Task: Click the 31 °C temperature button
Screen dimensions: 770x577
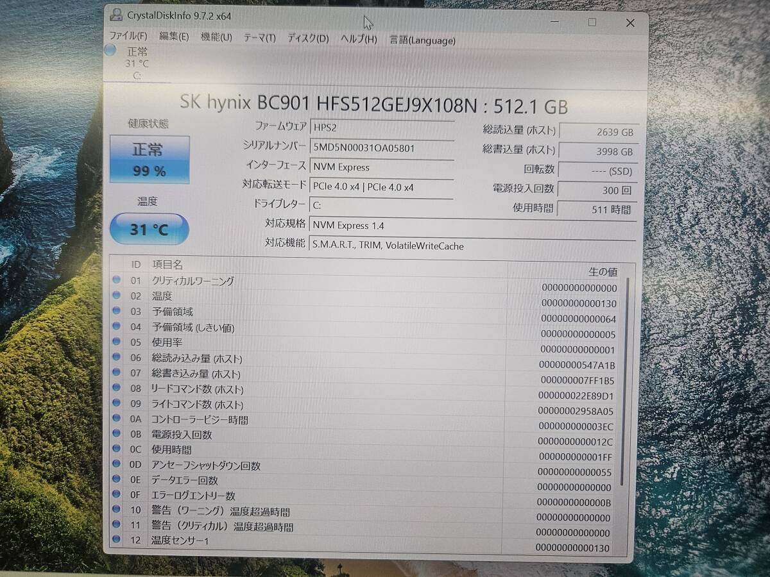Action: tap(149, 229)
